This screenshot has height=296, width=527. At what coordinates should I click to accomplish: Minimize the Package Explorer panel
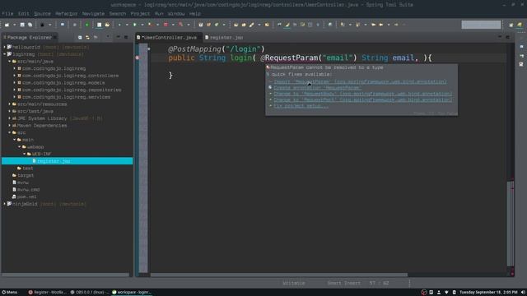tap(119, 37)
